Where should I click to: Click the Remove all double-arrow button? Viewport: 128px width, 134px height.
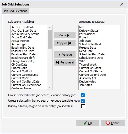coord(65,62)
